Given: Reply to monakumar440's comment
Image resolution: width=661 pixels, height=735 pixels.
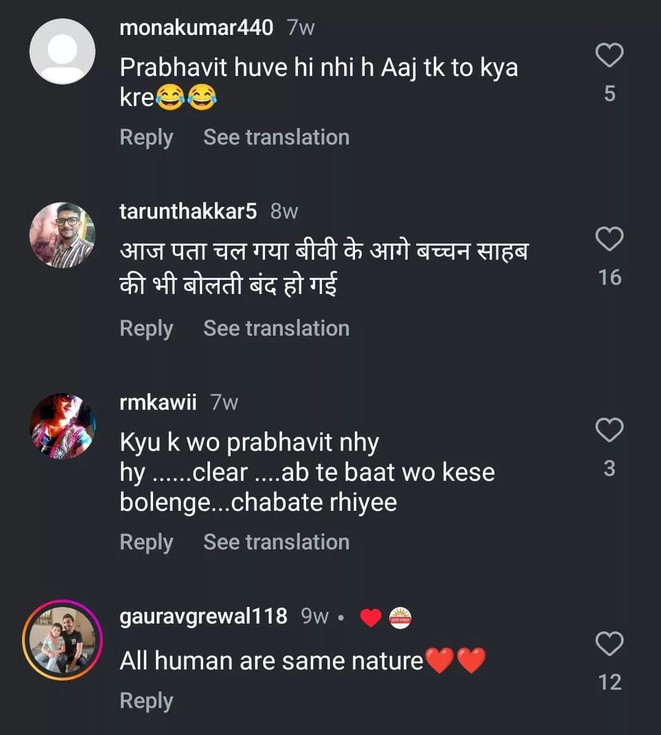Looking at the screenshot, I should click(146, 137).
